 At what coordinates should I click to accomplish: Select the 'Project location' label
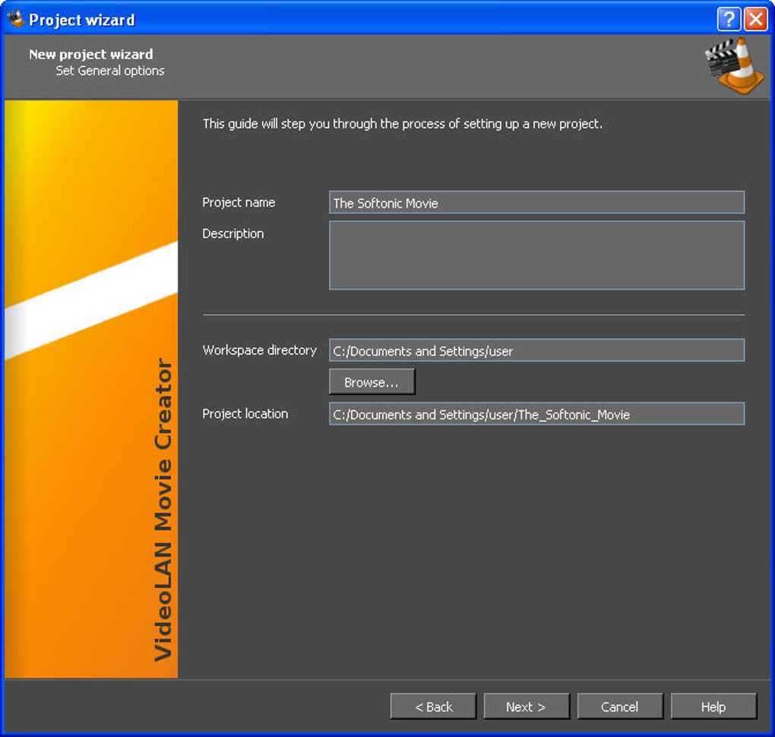[x=245, y=414]
